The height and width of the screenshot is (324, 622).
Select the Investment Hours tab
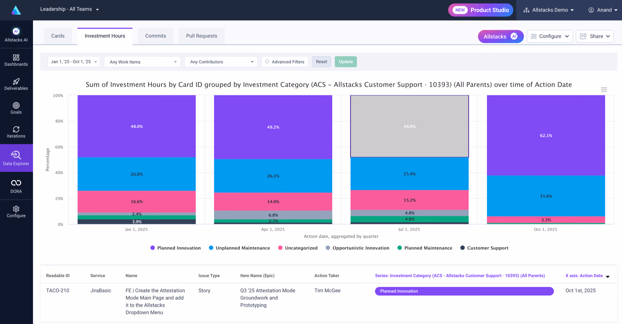105,36
